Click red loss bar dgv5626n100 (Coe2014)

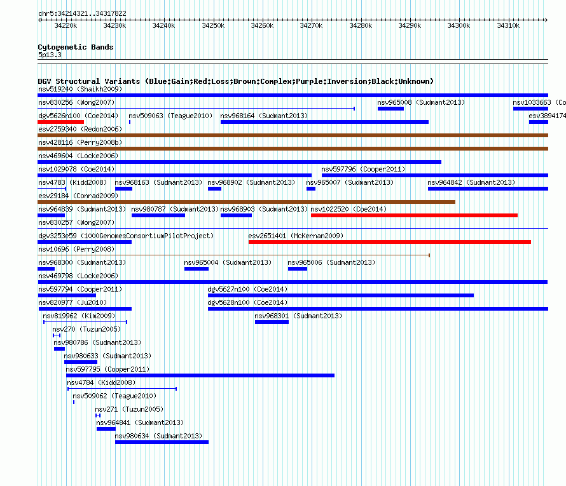[x=60, y=122]
